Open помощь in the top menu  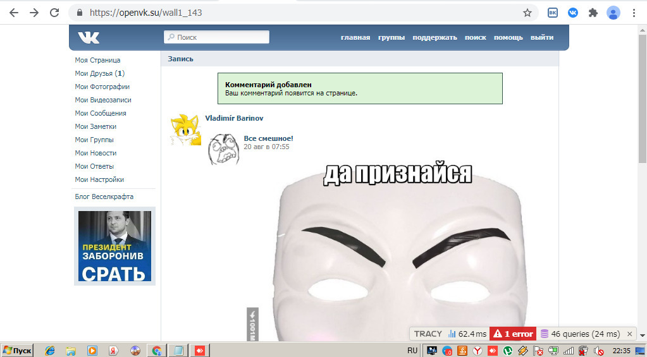tap(508, 37)
